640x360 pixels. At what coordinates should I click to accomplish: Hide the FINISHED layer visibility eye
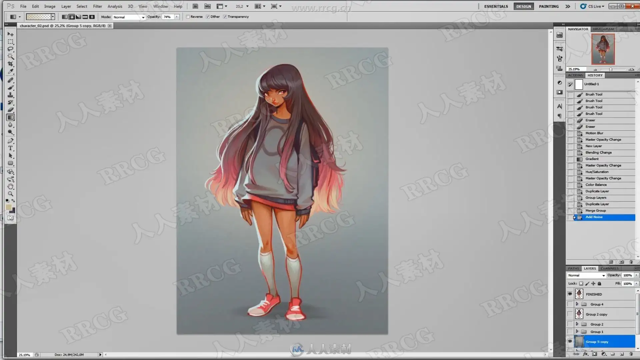[570, 294]
